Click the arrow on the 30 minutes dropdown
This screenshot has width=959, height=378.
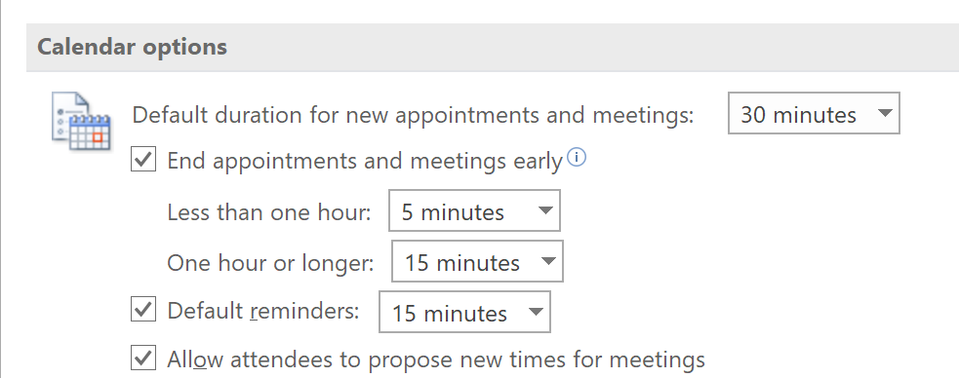coord(884,113)
